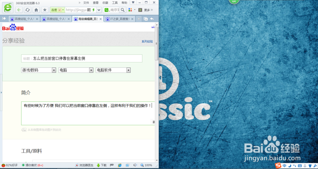The height and width of the screenshot is (169, 318).
Task: Open Sogou skin shirt icon
Action: 310,166
